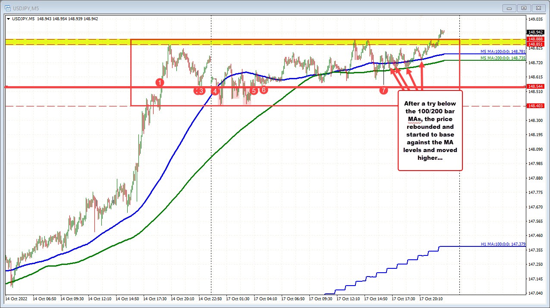Click the 148.090 price scale value

click(535, 149)
